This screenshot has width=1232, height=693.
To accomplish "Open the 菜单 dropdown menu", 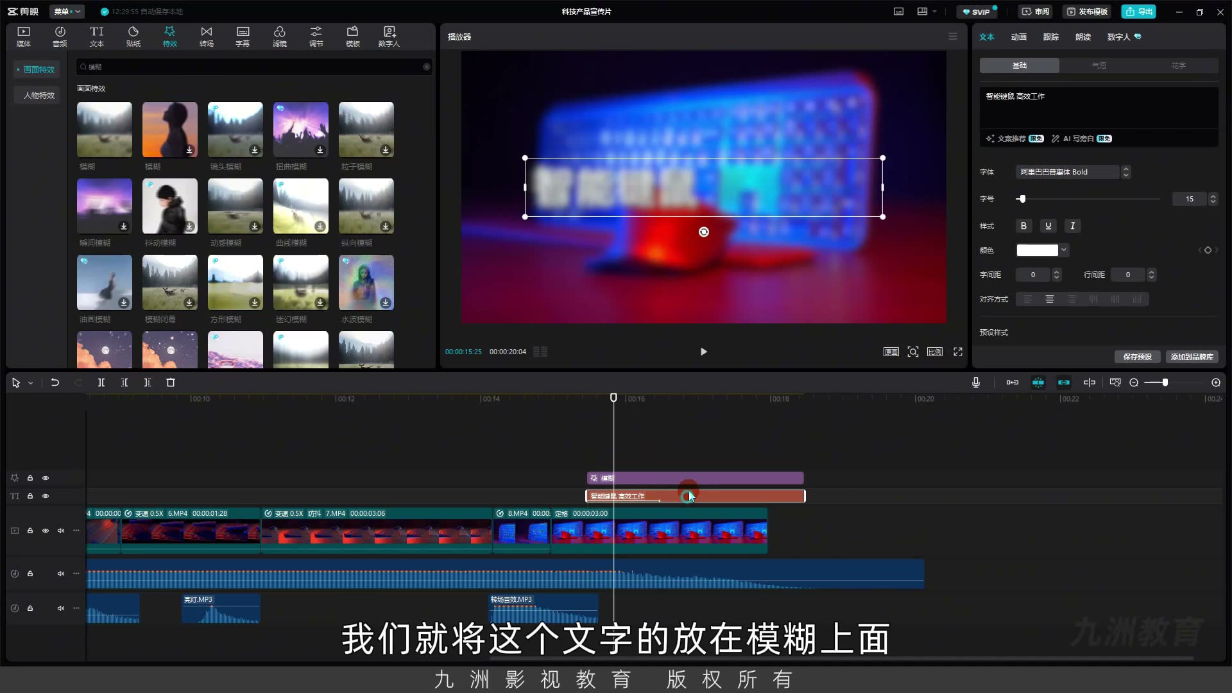I will 67,12.
